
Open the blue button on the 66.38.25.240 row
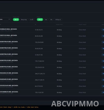pyautogui.click(x=103, y=36)
